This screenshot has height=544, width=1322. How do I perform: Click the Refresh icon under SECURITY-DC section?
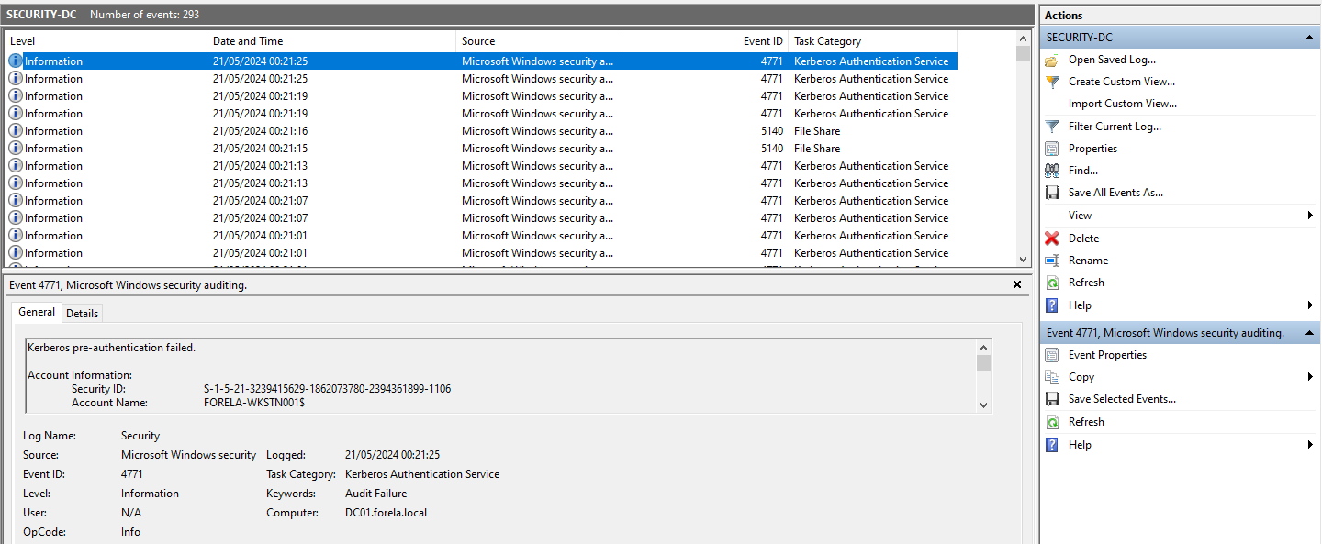point(1052,283)
